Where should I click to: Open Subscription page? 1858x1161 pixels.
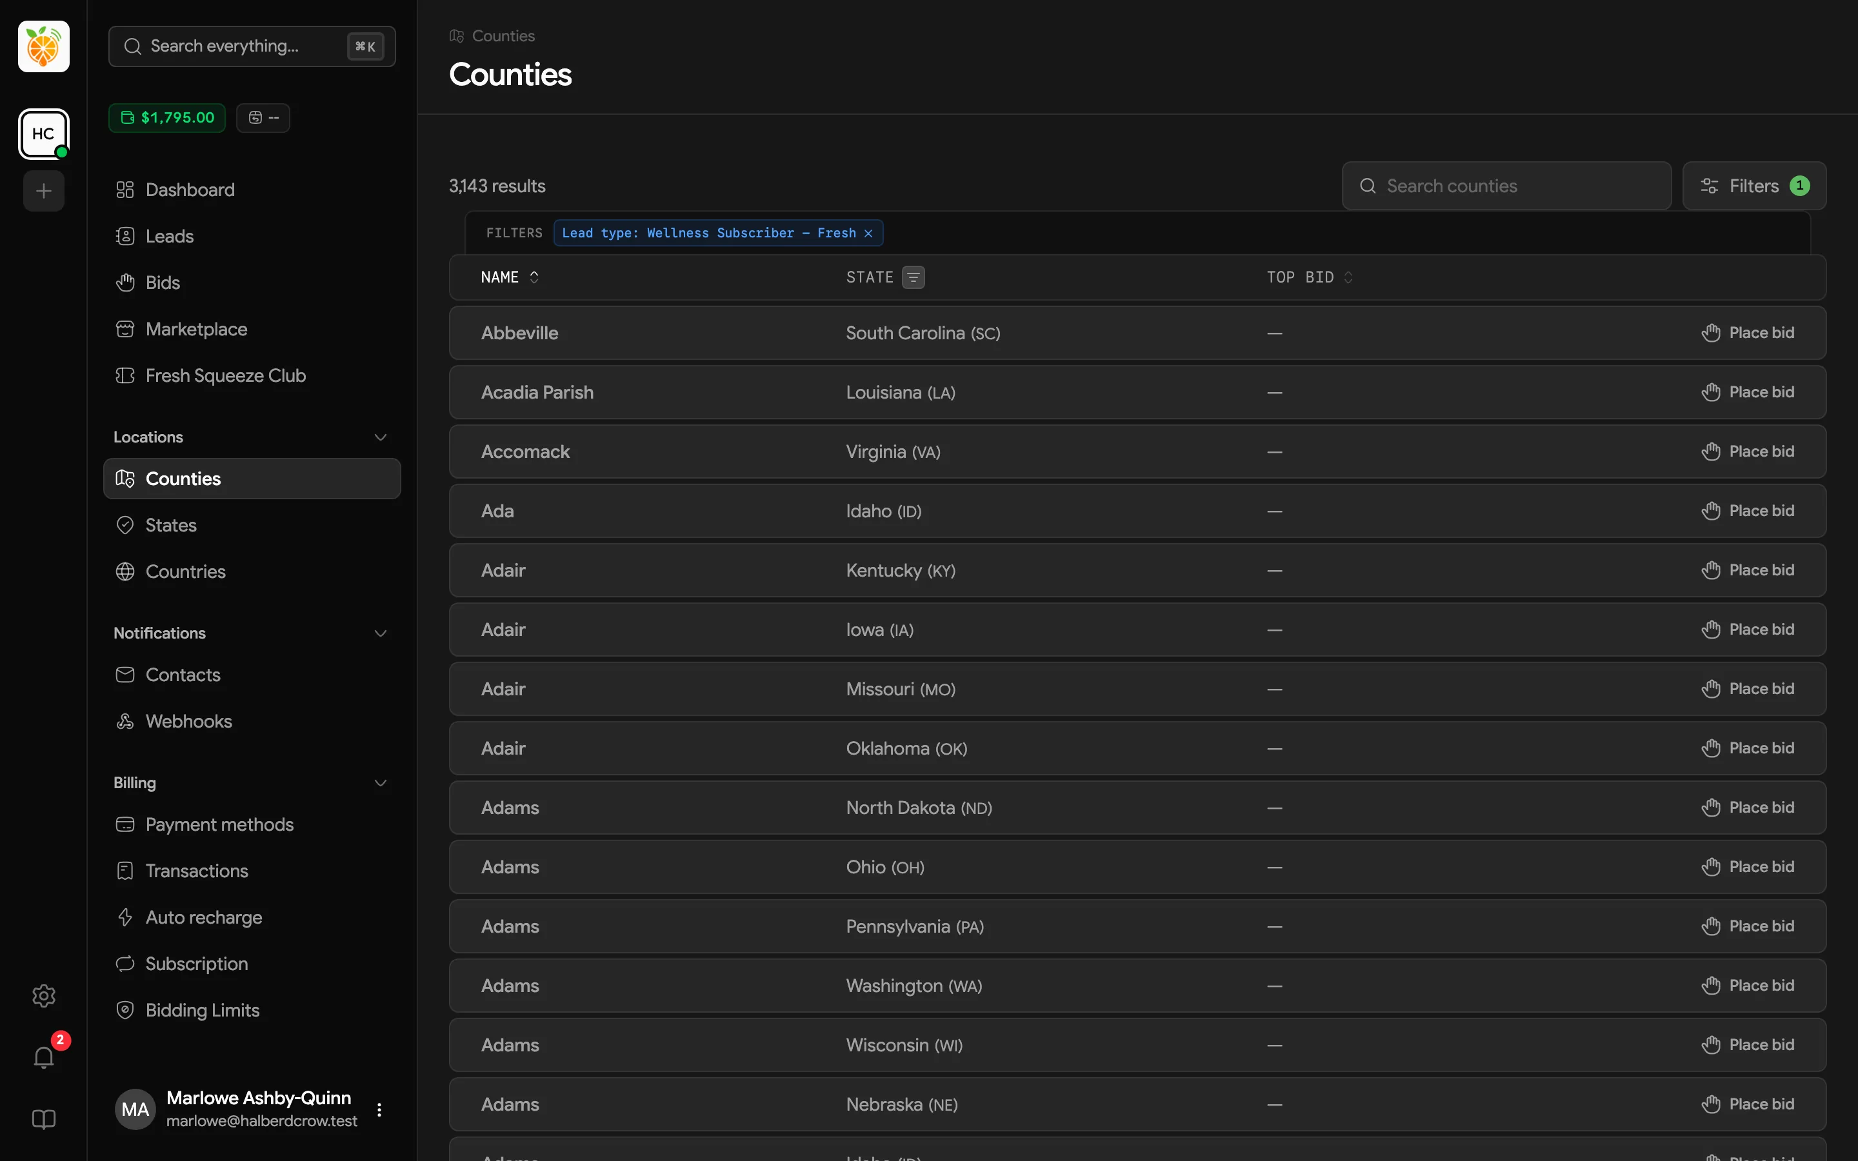tap(252, 964)
